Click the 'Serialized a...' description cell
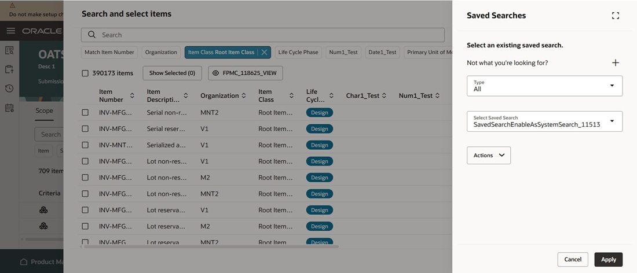The image size is (637, 273). pyautogui.click(x=167, y=145)
